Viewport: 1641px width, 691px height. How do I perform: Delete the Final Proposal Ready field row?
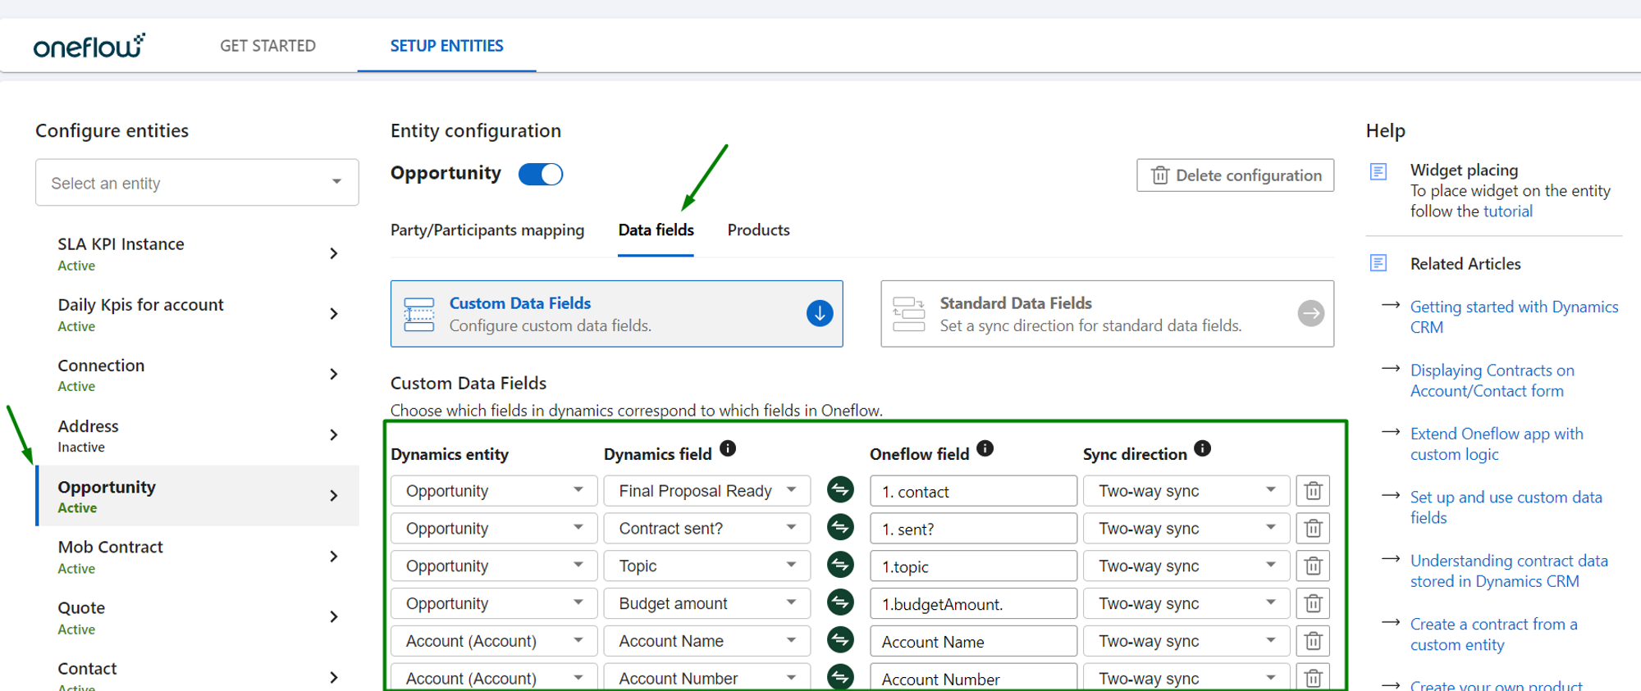1313,491
